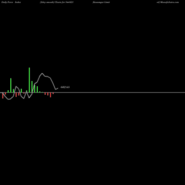
Task: Click the tallest green force index bar
Action: [x=29, y=80]
